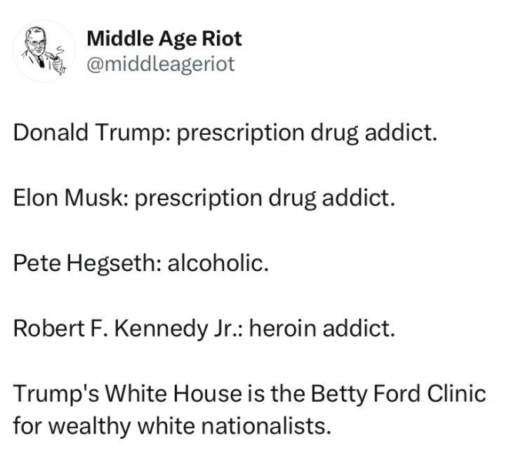The width and height of the screenshot is (509, 462).
Task: Click the pipe-smoking man cartoon's pipe smoke
Action: pos(59,50)
